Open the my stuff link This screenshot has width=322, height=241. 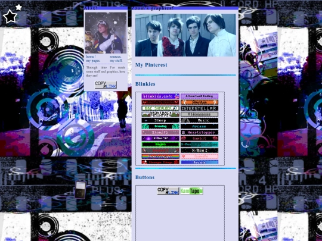pos(116,61)
